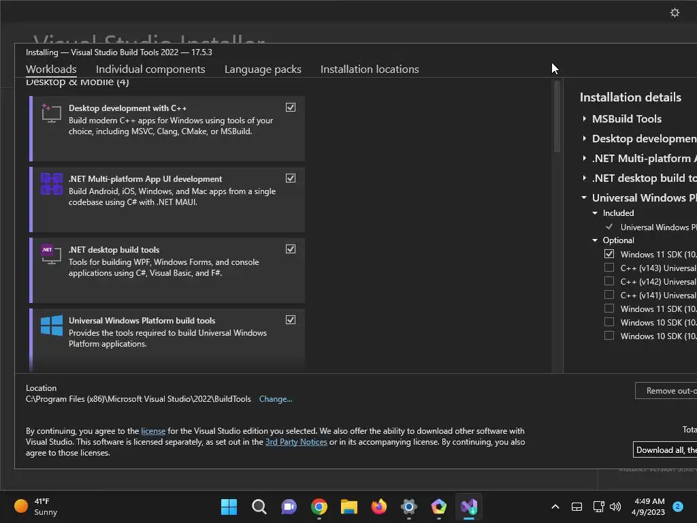Switch to Installation locations tab
The width and height of the screenshot is (697, 523).
(x=370, y=69)
